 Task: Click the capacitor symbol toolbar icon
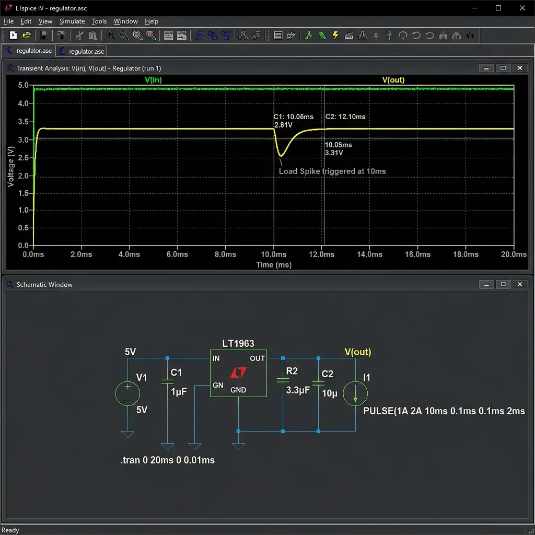pyautogui.click(x=376, y=35)
